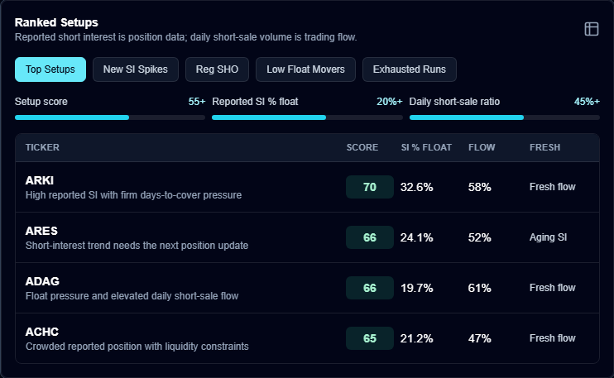This screenshot has height=378, width=614.
Task: Open the ACHC ticker row
Action: (x=307, y=338)
